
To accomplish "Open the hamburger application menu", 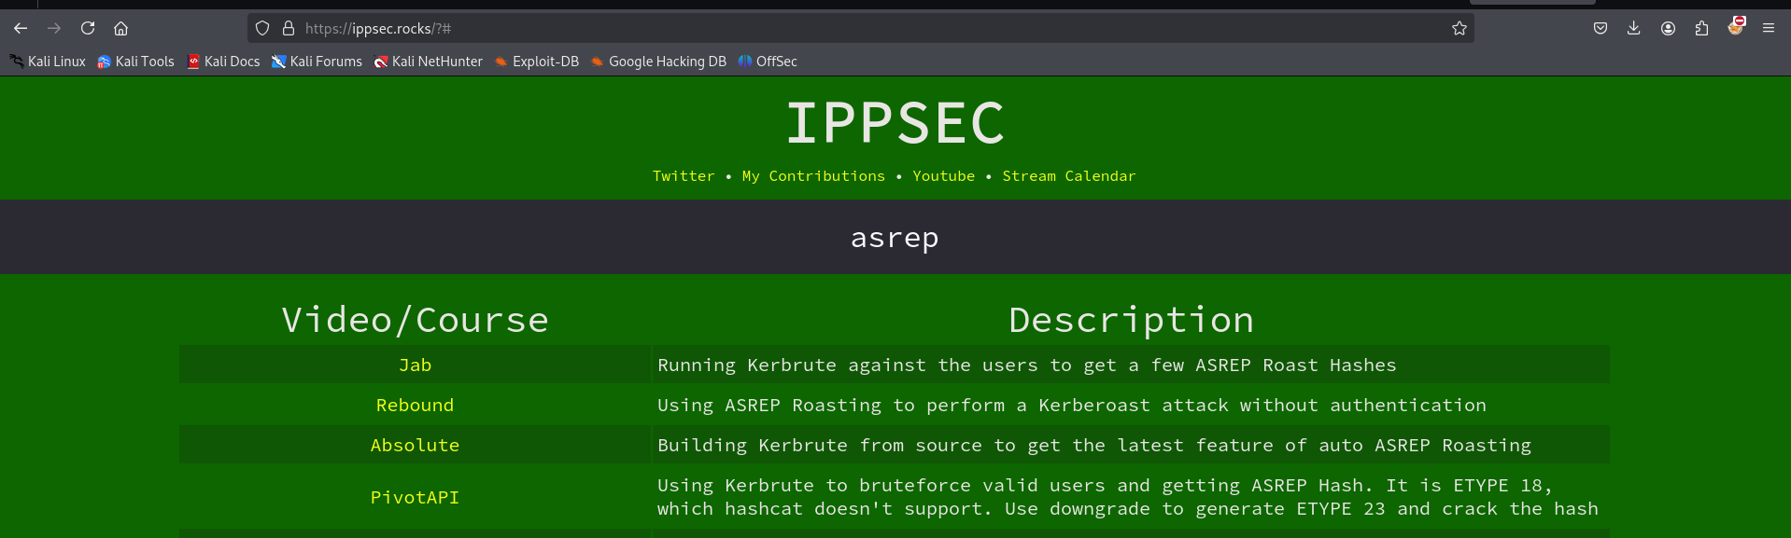I will point(1769,28).
